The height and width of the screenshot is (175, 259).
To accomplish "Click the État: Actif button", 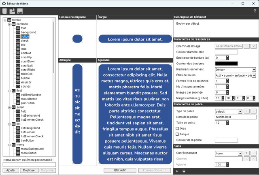I will point(120,170).
